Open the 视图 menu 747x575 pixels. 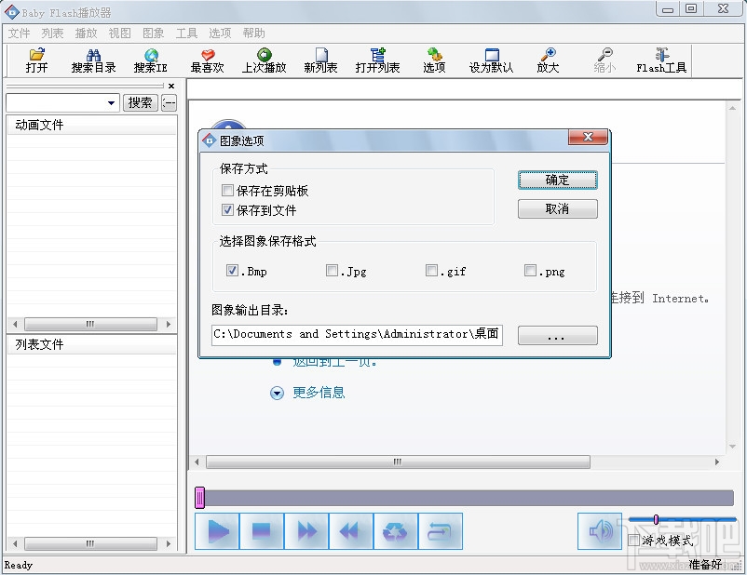[x=119, y=33]
